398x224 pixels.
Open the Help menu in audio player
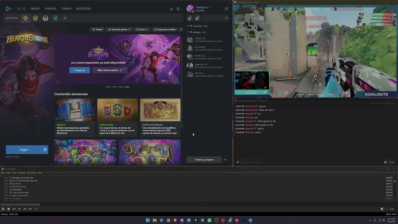(40, 173)
